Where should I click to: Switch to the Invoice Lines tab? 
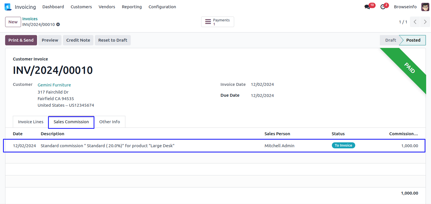click(31, 122)
